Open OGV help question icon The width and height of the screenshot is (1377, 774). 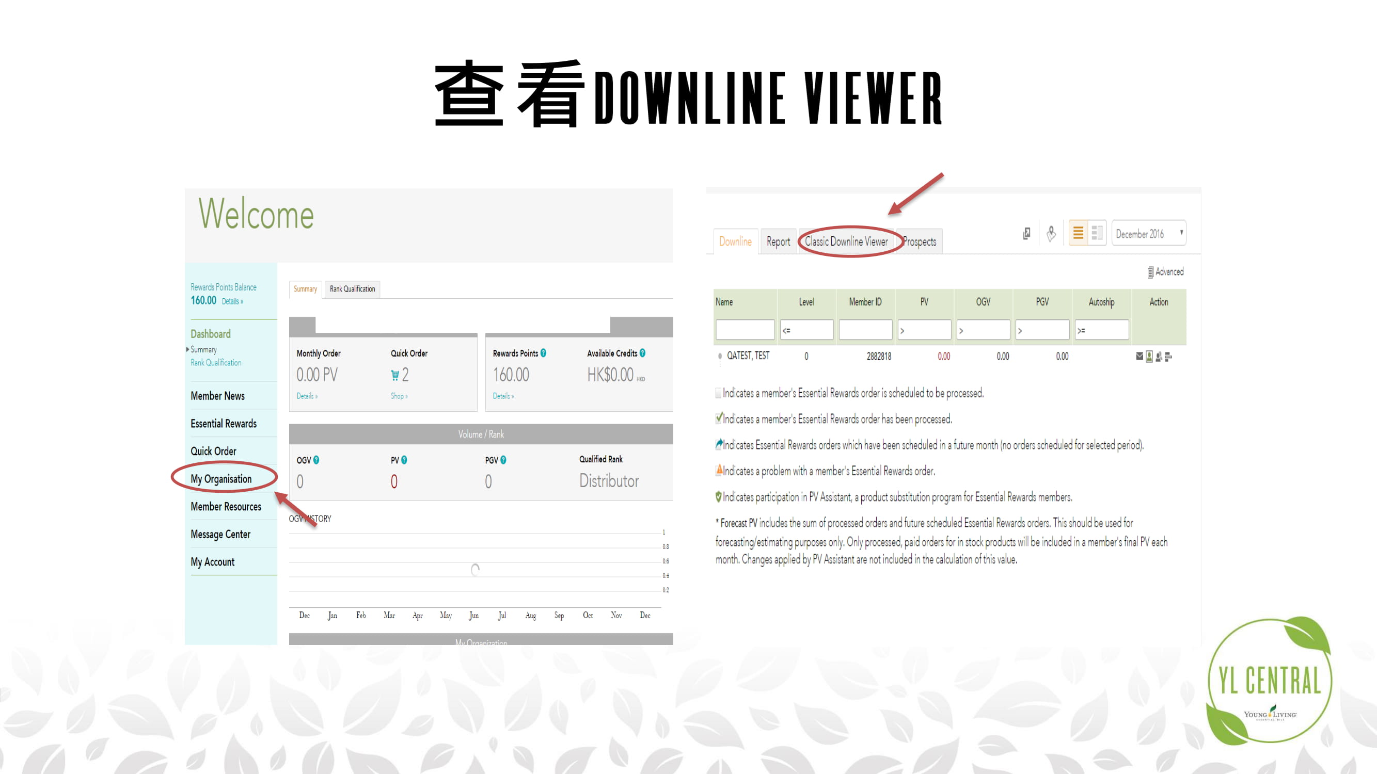tap(316, 460)
